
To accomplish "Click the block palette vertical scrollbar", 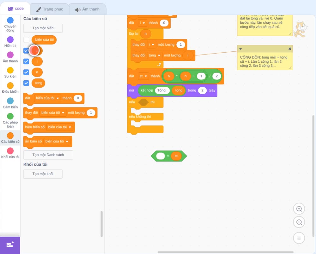I will [x=101, y=224].
